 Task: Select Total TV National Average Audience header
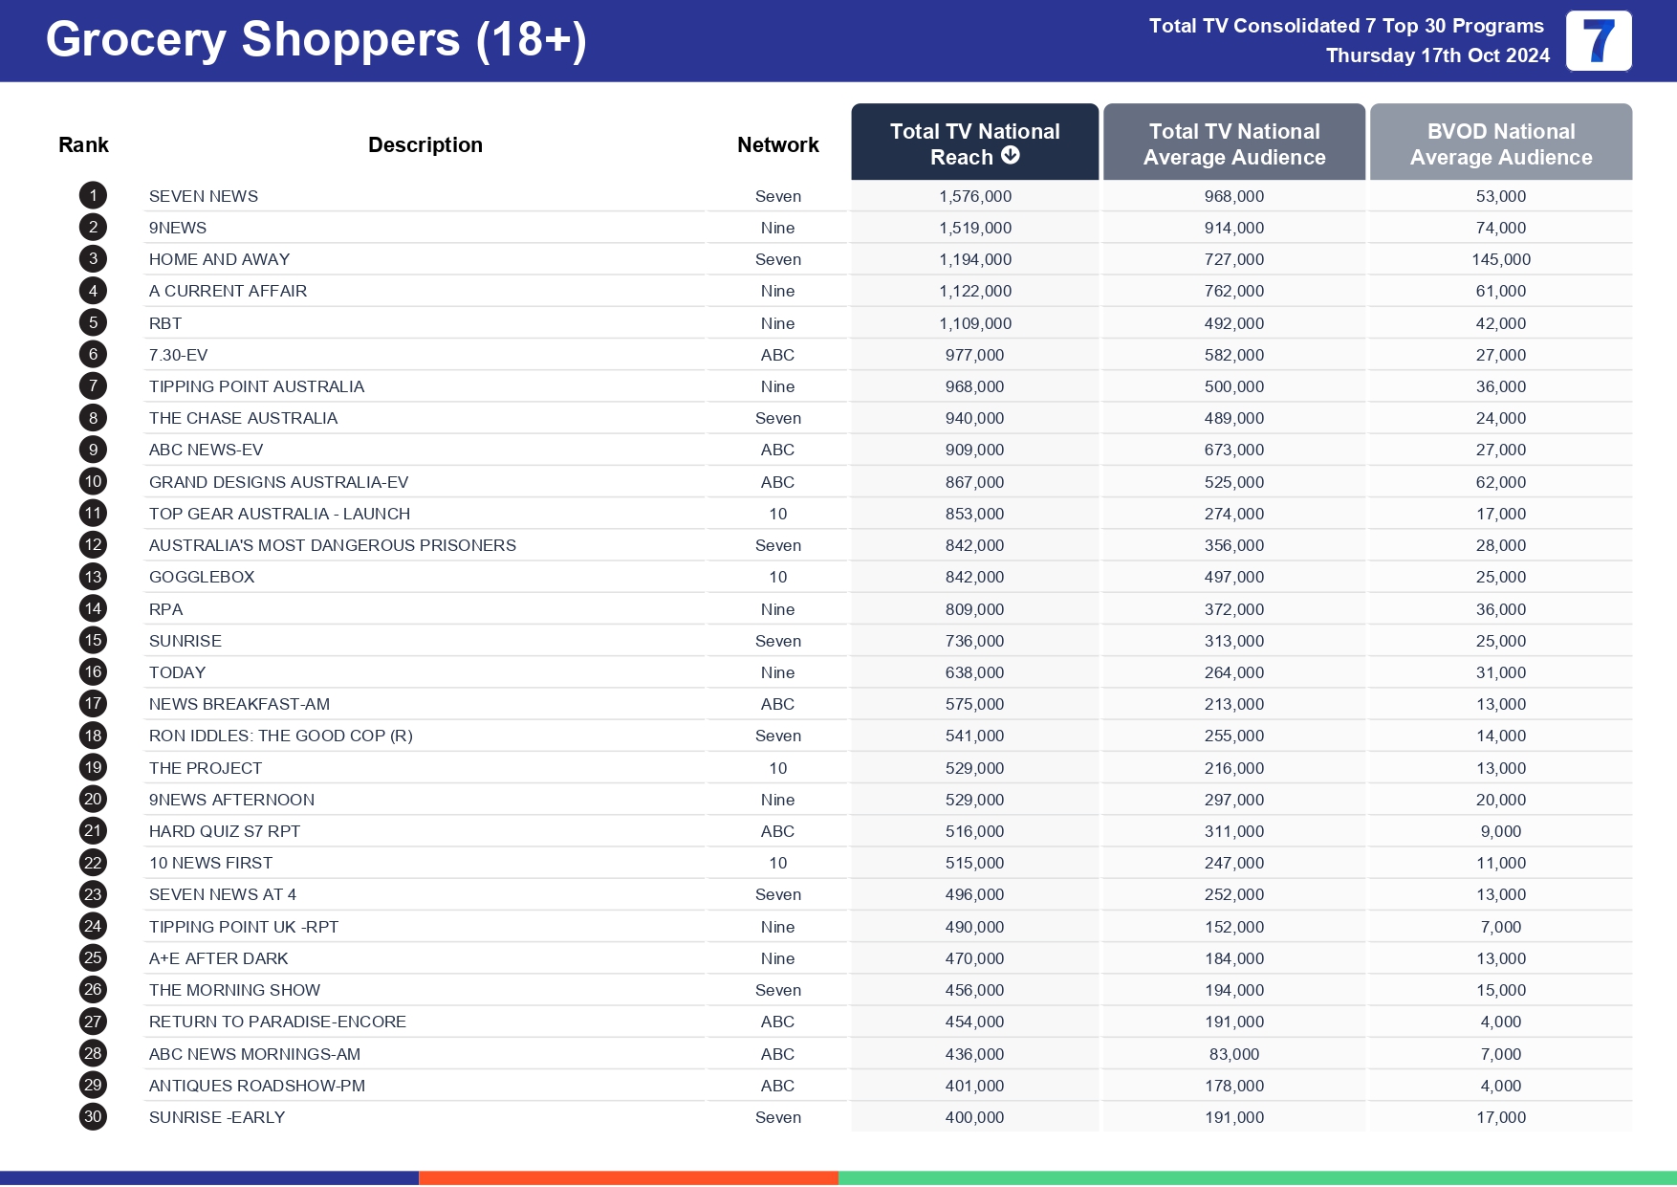coord(1233,143)
